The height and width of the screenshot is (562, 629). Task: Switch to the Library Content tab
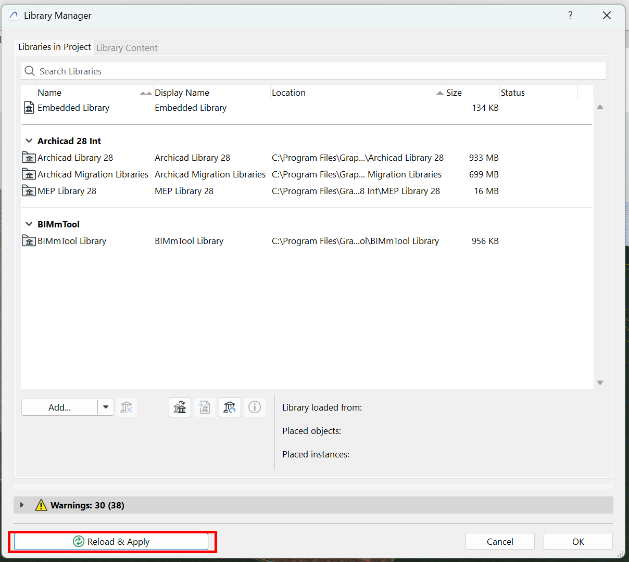click(x=127, y=48)
